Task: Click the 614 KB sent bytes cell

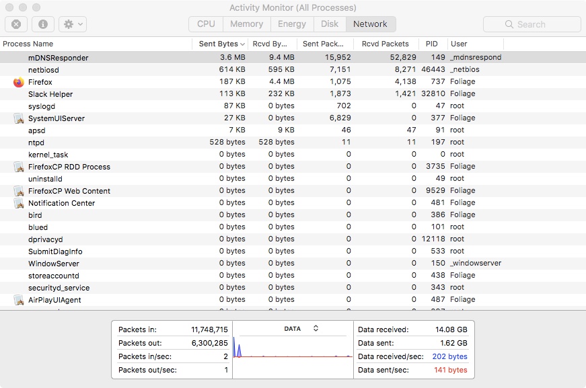Action: tap(232, 69)
